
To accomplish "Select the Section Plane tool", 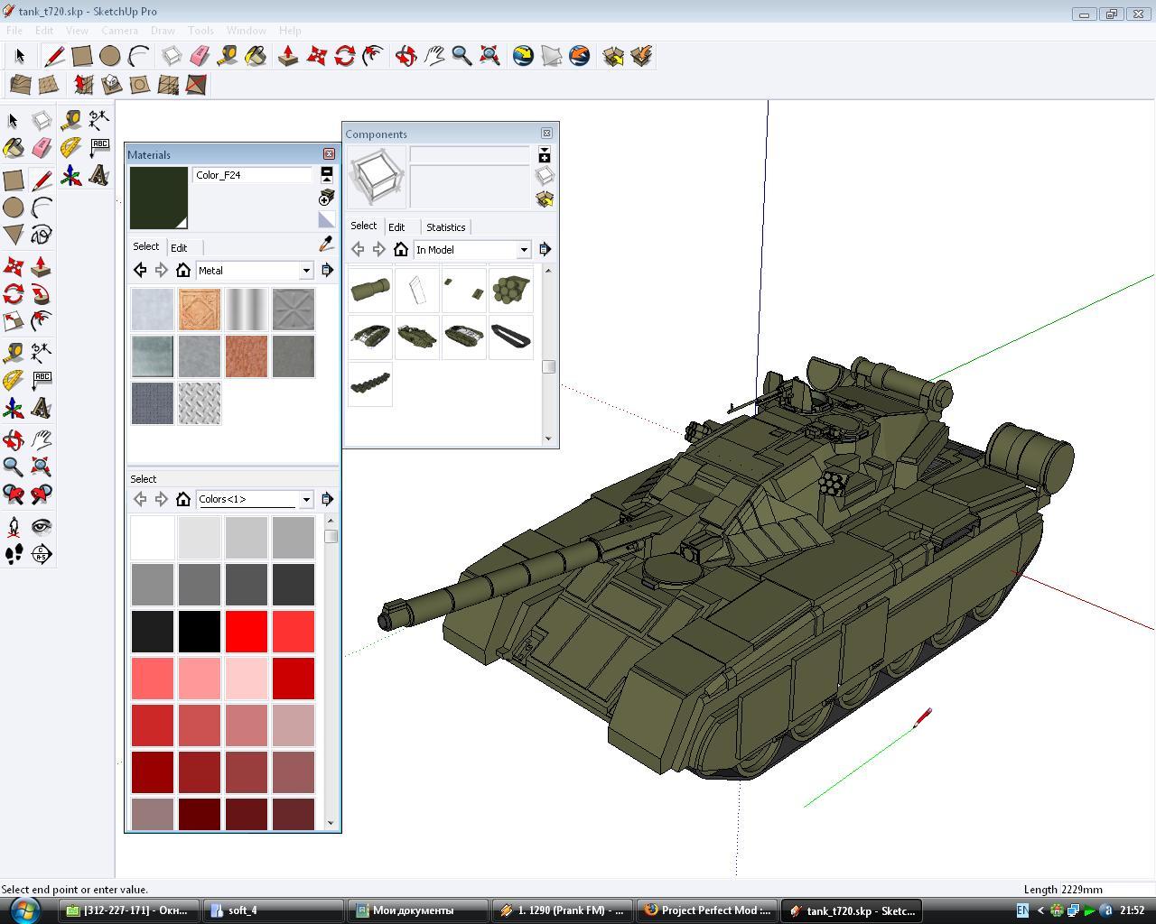I will pyautogui.click(x=42, y=554).
